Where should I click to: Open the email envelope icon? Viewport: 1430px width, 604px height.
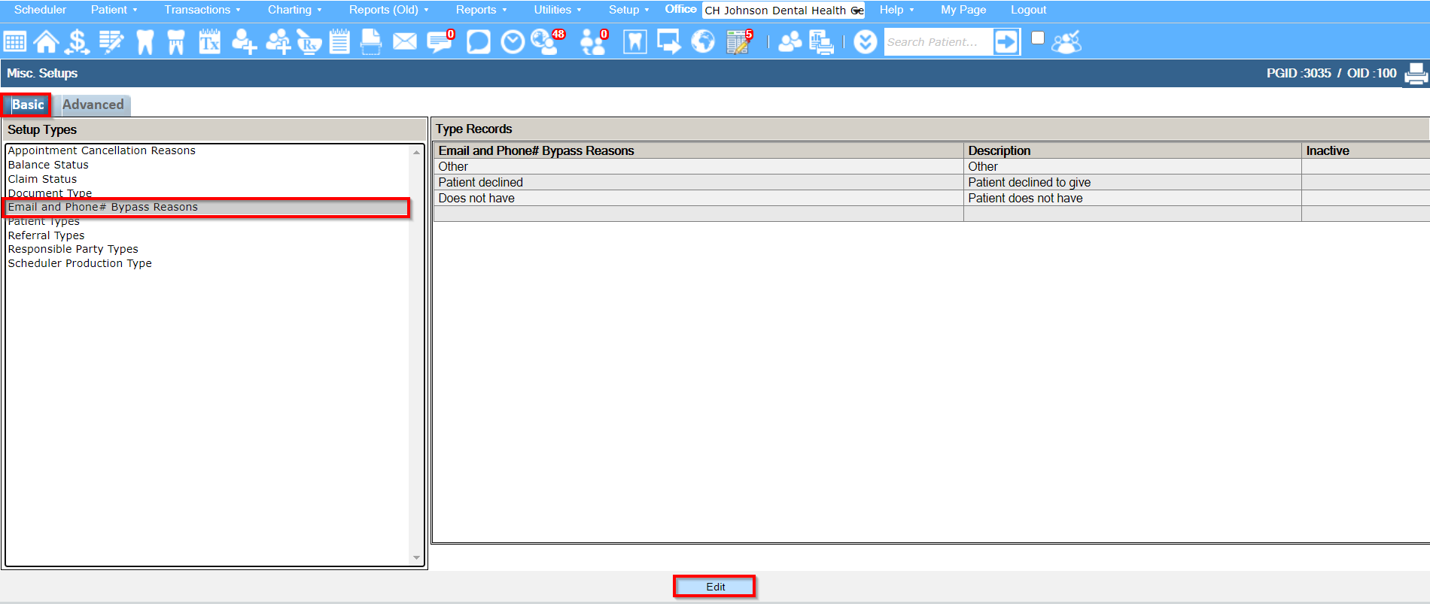405,41
